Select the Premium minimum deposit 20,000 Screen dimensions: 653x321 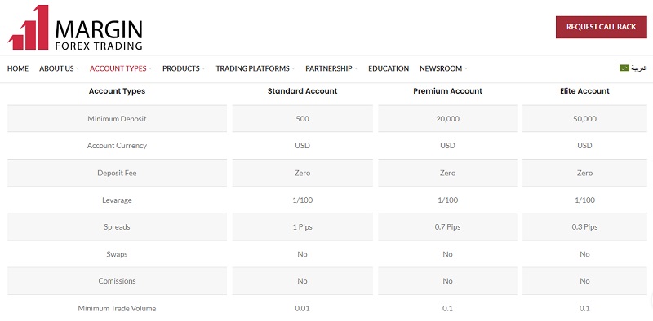pyautogui.click(x=447, y=119)
